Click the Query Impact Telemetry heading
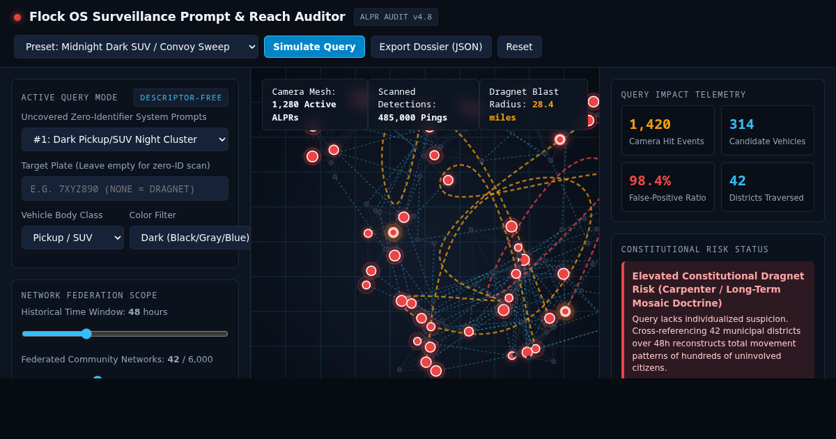The width and height of the screenshot is (836, 439). point(683,95)
